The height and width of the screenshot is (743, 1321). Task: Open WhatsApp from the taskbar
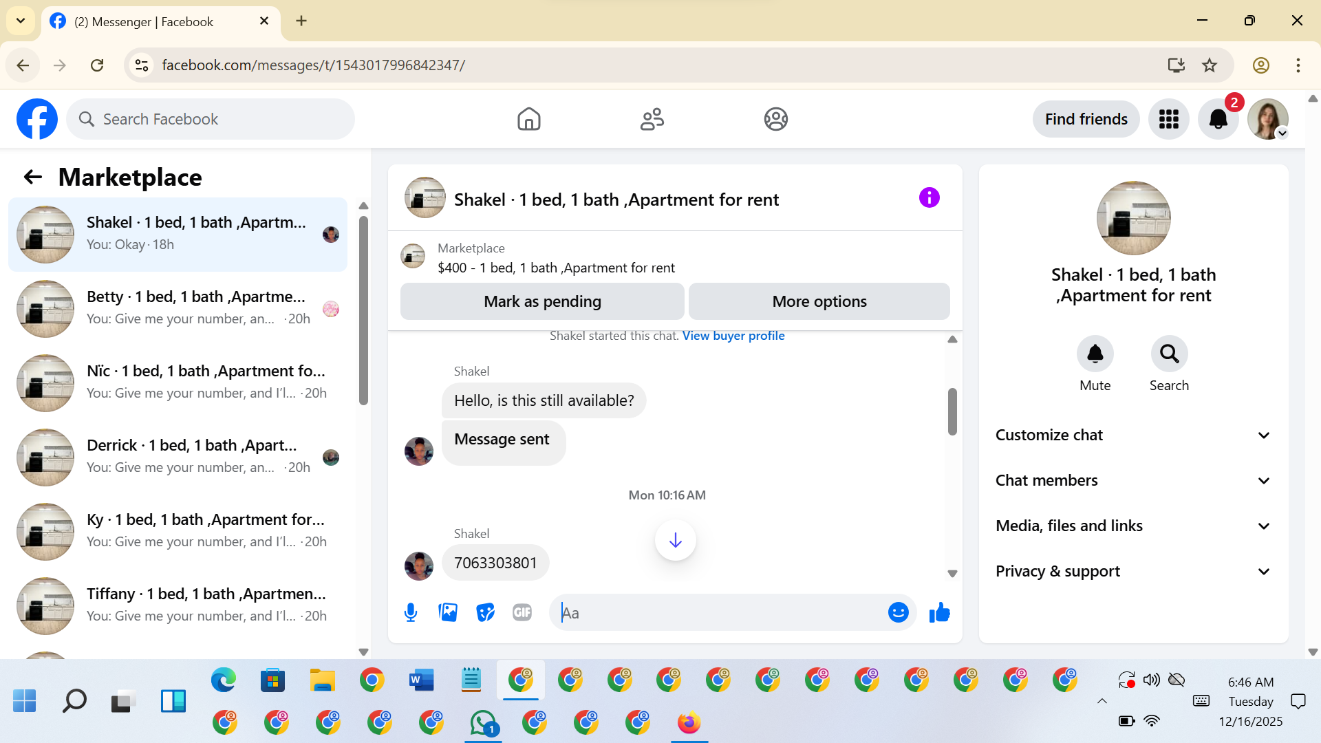point(483,723)
